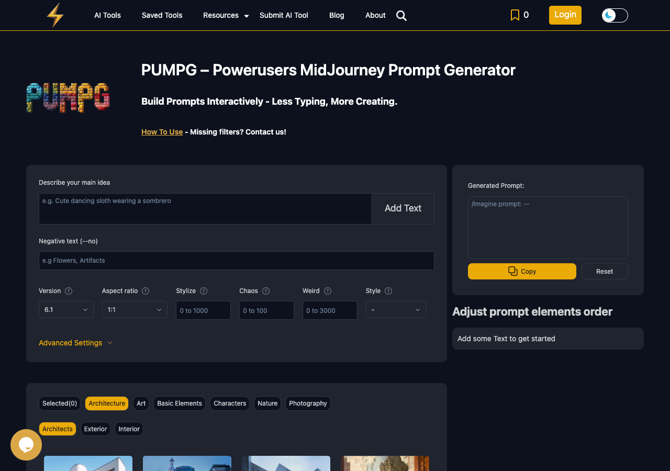Select the Architecture category tab
Image resolution: width=670 pixels, height=471 pixels.
click(107, 403)
